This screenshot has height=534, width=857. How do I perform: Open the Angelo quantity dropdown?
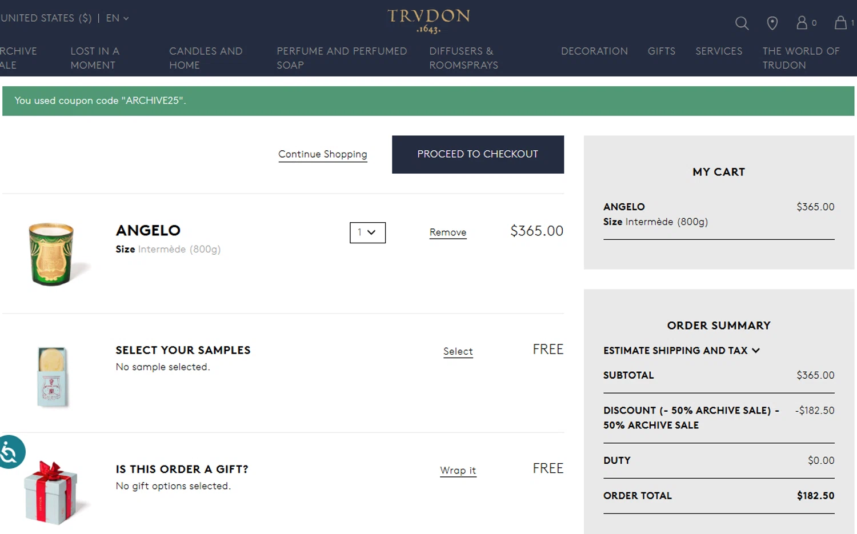click(x=367, y=232)
